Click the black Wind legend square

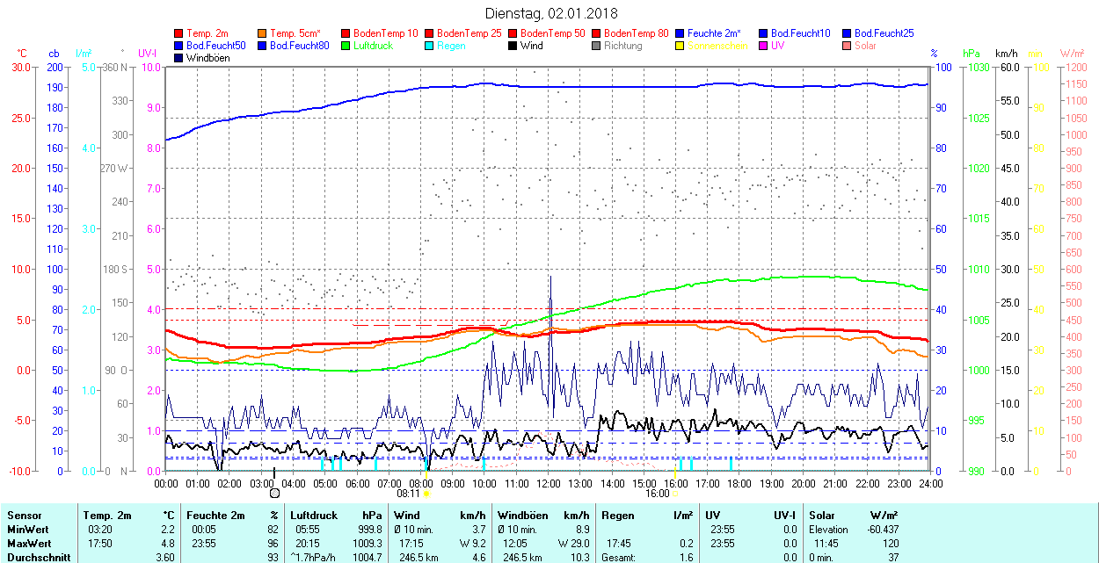[x=513, y=46]
